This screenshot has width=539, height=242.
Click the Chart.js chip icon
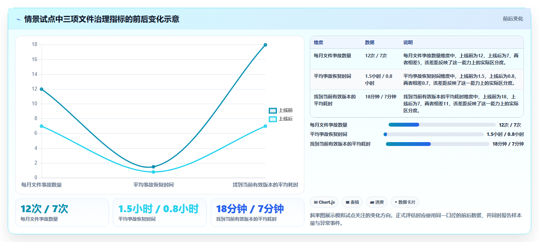[x=316, y=202]
